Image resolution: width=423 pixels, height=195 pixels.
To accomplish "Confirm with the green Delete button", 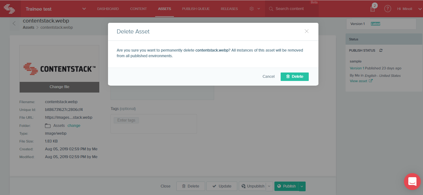I will [x=295, y=77].
